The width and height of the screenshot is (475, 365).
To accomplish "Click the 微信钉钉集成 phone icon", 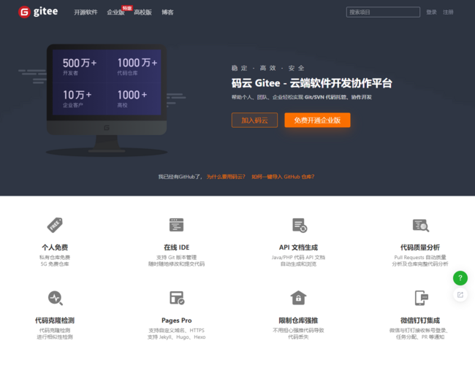I will (420, 298).
